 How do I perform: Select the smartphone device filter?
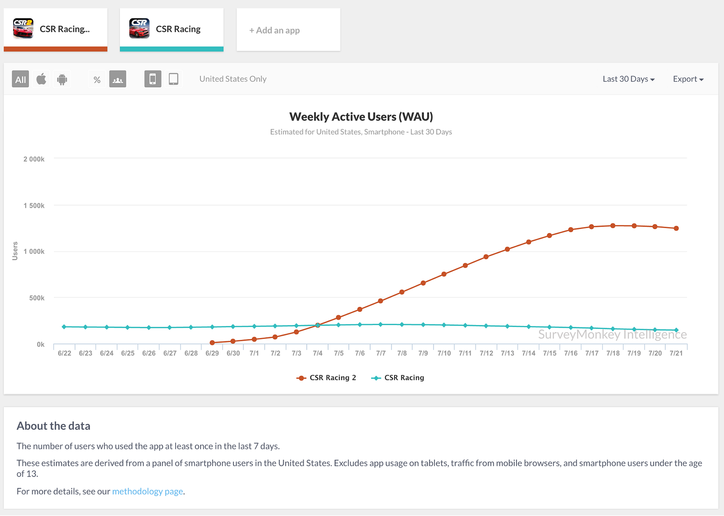[x=153, y=79]
